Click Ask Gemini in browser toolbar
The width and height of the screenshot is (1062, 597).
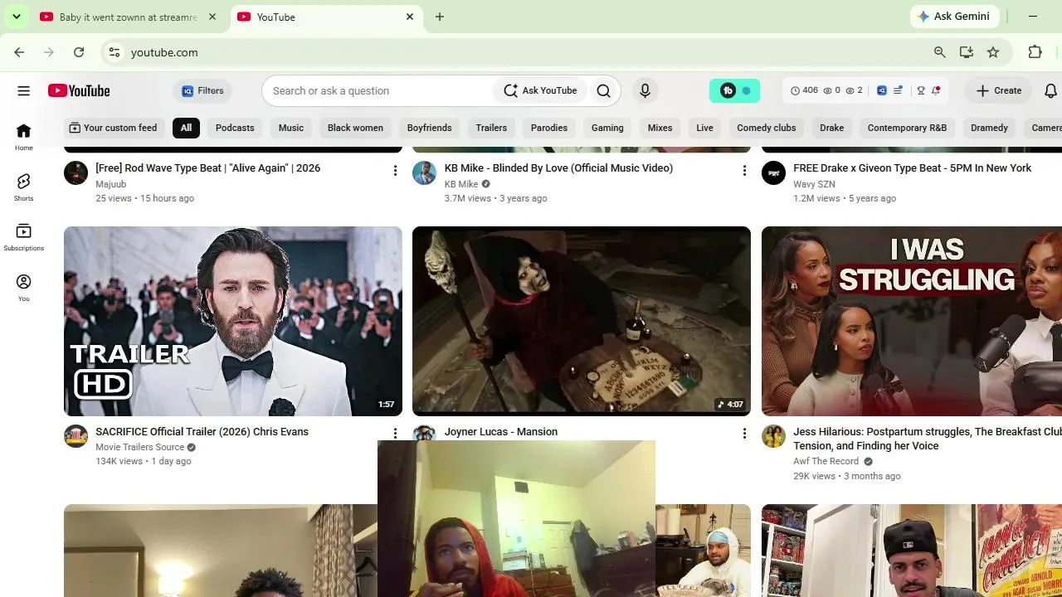[954, 17]
